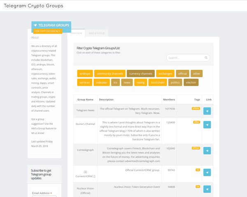
Task: Open Telegram link for Telegram News
Action: 207,111
